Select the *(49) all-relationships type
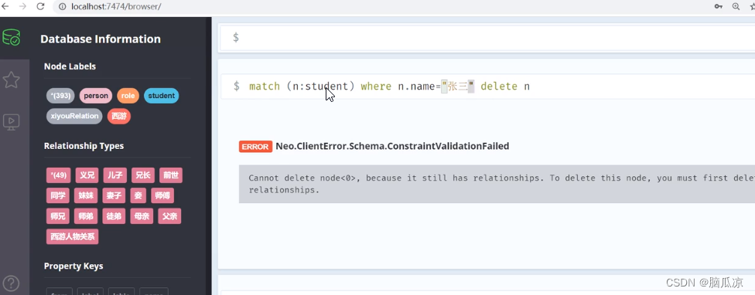Screen dimensions: 755x295 [58, 175]
